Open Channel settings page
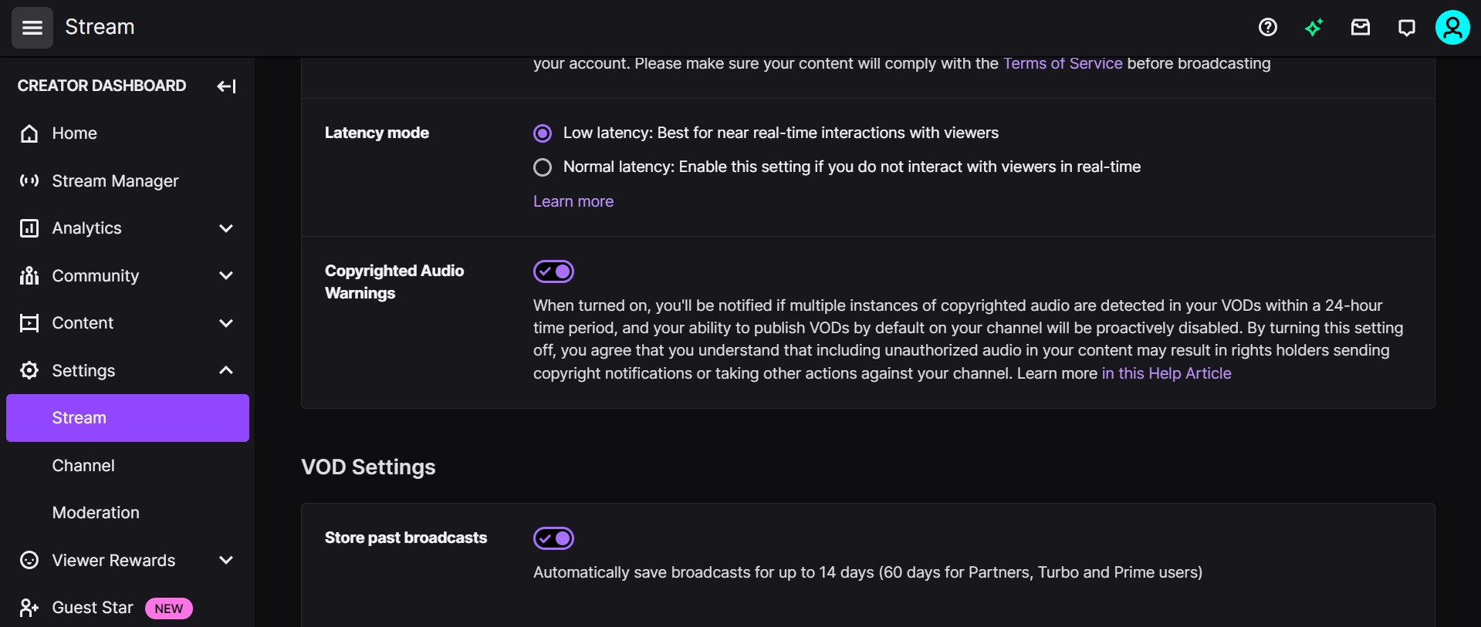This screenshot has height=627, width=1481. coord(83,466)
